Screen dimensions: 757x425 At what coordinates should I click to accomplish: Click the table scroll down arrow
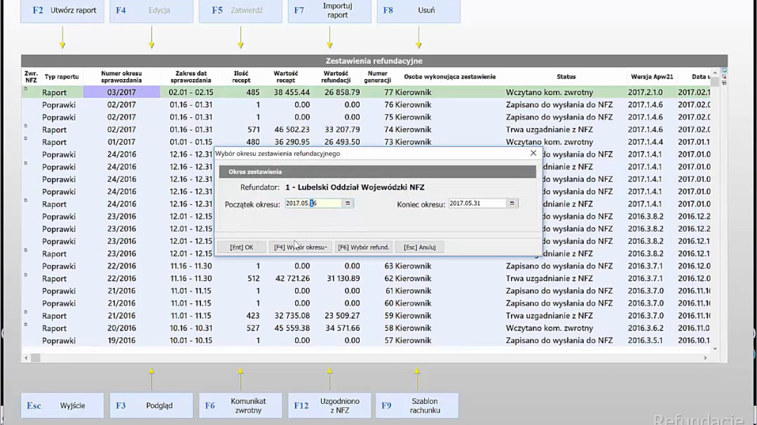715,348
